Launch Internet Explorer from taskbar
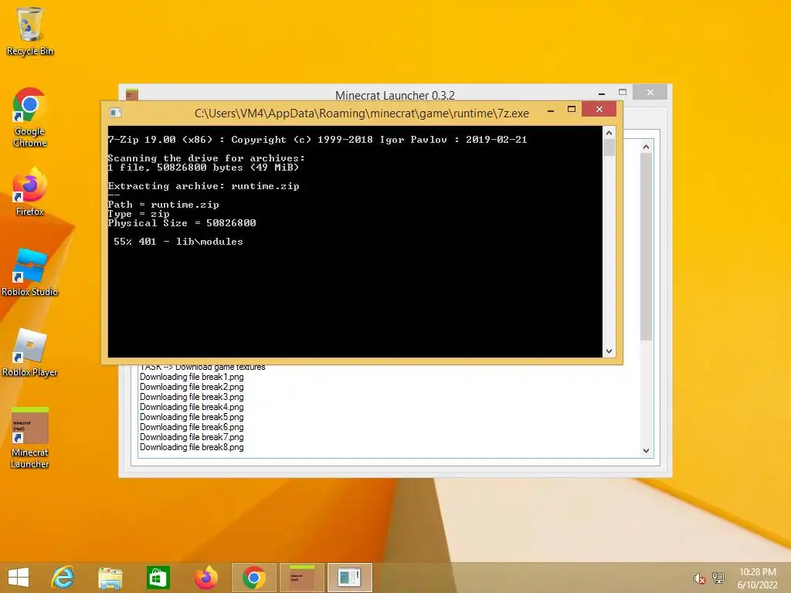Viewport: 791px width, 593px height. (x=63, y=578)
